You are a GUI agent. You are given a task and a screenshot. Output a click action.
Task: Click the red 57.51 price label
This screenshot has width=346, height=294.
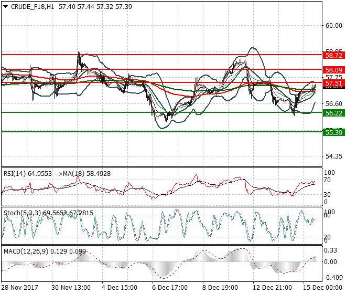click(333, 83)
